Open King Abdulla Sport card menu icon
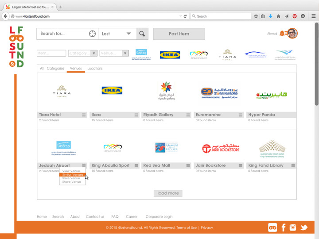Viewport: 319px width, 239px height. [x=136, y=166]
